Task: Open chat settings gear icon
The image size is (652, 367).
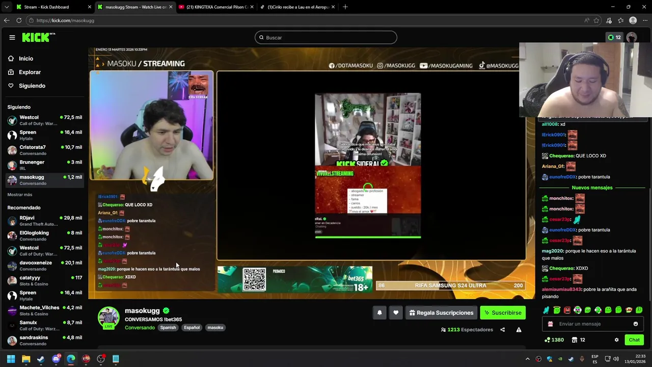Action: point(616,340)
